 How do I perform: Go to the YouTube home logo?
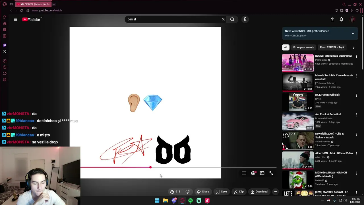coord(31,19)
